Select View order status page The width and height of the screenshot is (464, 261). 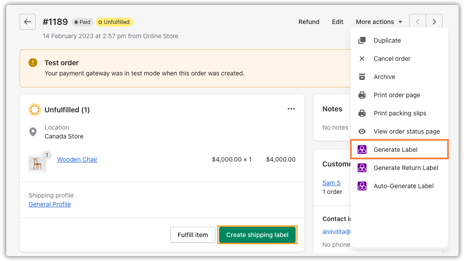399,131
